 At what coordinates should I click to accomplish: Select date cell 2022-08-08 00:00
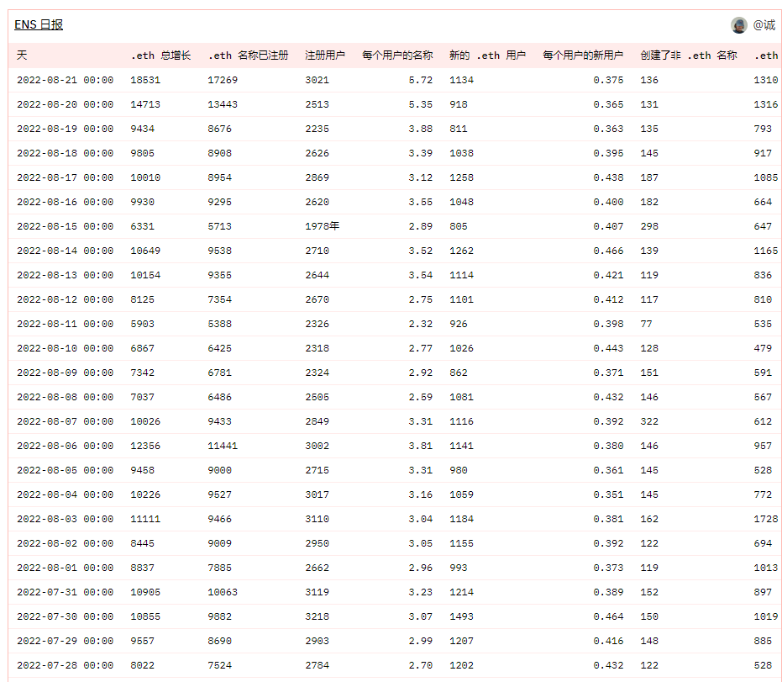[x=66, y=398]
